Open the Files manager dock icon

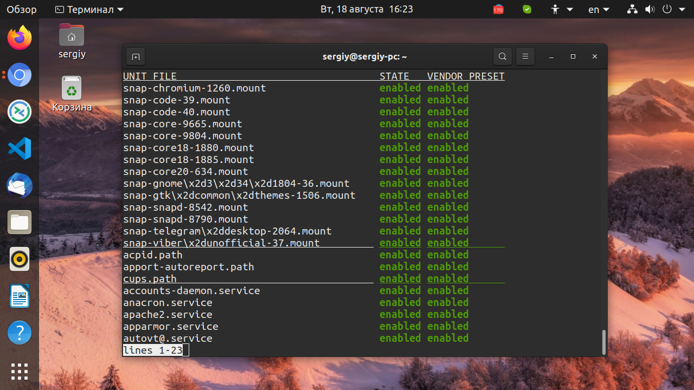tap(20, 222)
